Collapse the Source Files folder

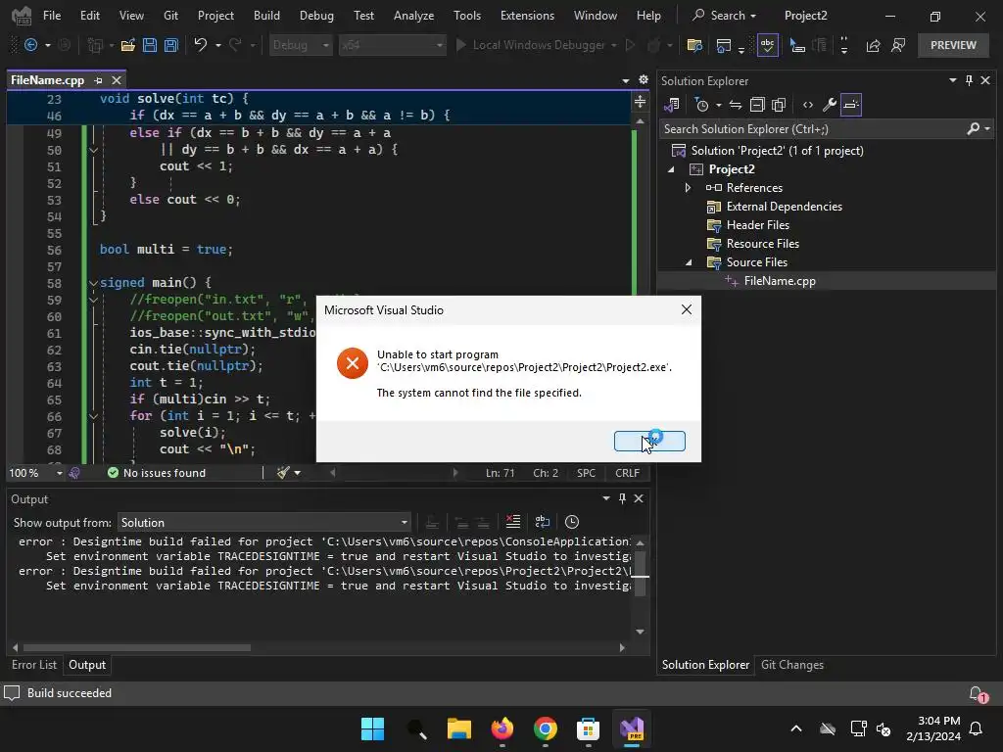tap(689, 262)
